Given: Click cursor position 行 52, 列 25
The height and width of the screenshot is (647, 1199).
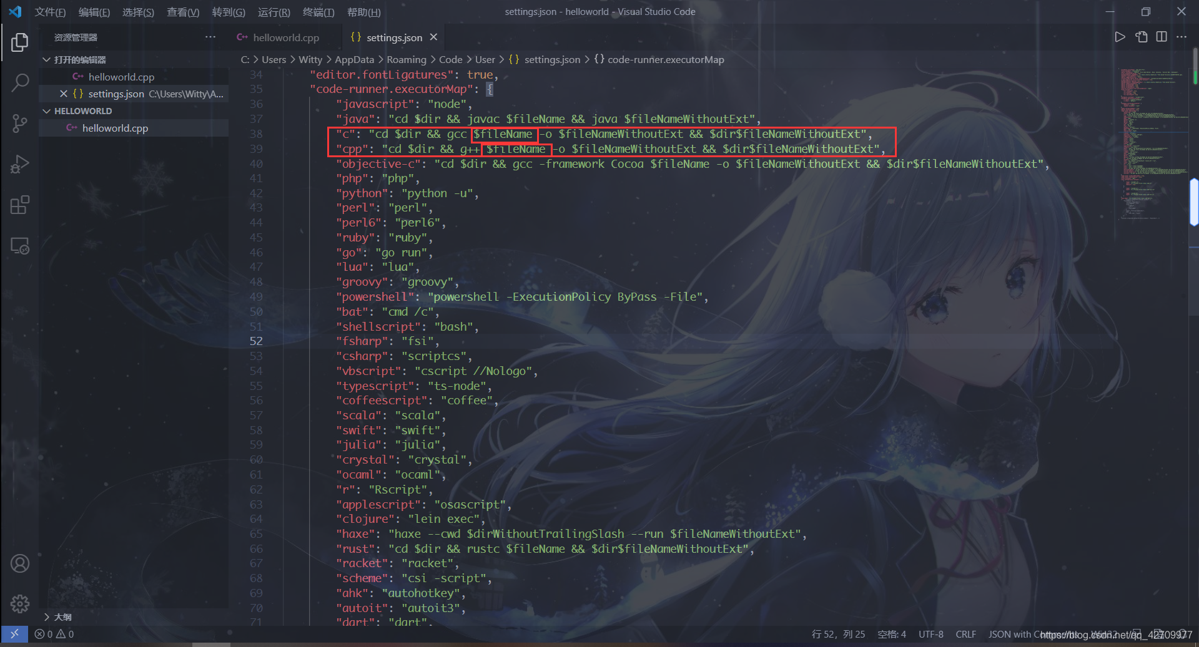Looking at the screenshot, I should click(838, 634).
